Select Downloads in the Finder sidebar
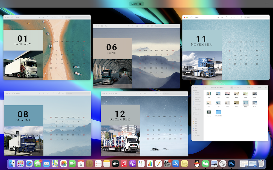 click(197, 104)
